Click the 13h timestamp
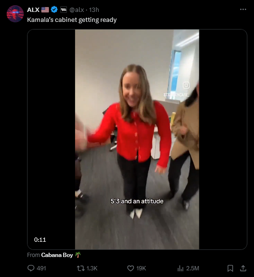The height and width of the screenshot is (277, 254). (94, 10)
